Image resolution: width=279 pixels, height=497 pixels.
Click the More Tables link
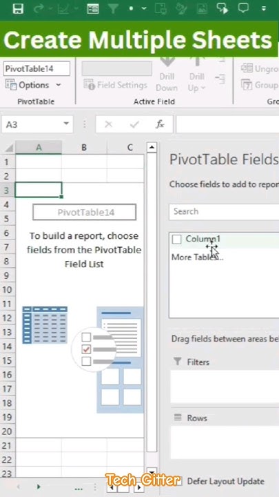click(x=198, y=257)
